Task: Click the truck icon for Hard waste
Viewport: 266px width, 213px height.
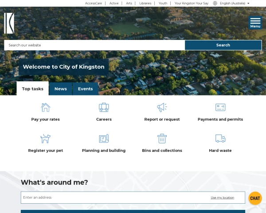Action: [x=220, y=138]
